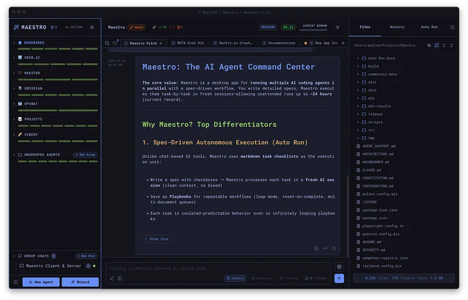468x300 pixels.
Task: Click the copy icon below the message
Action: pyautogui.click(x=333, y=248)
